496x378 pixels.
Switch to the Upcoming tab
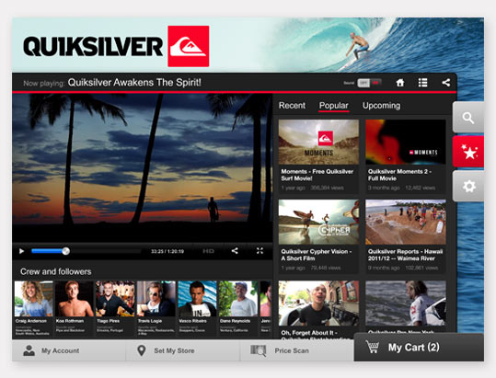click(x=381, y=106)
